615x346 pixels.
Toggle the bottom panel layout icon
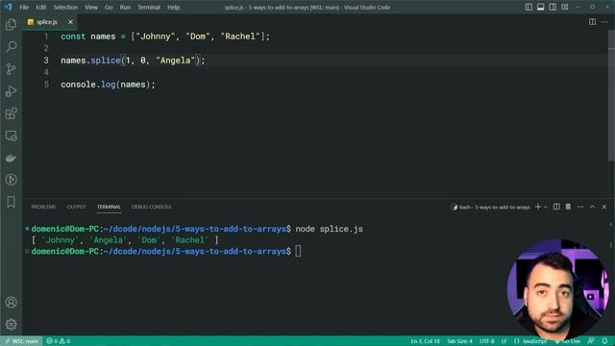(x=540, y=7)
